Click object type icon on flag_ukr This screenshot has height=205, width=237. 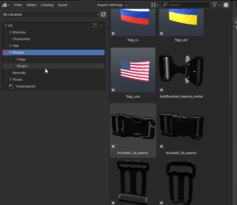(x=161, y=33)
